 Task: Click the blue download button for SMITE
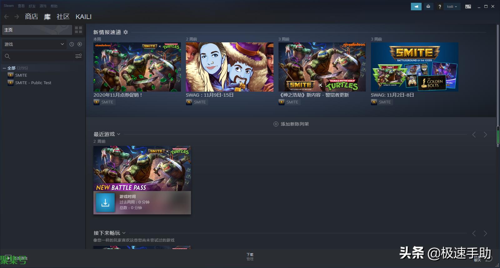[x=105, y=203]
